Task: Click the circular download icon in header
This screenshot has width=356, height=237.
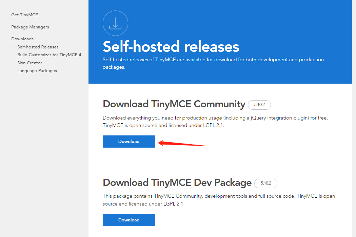Action: [x=115, y=23]
